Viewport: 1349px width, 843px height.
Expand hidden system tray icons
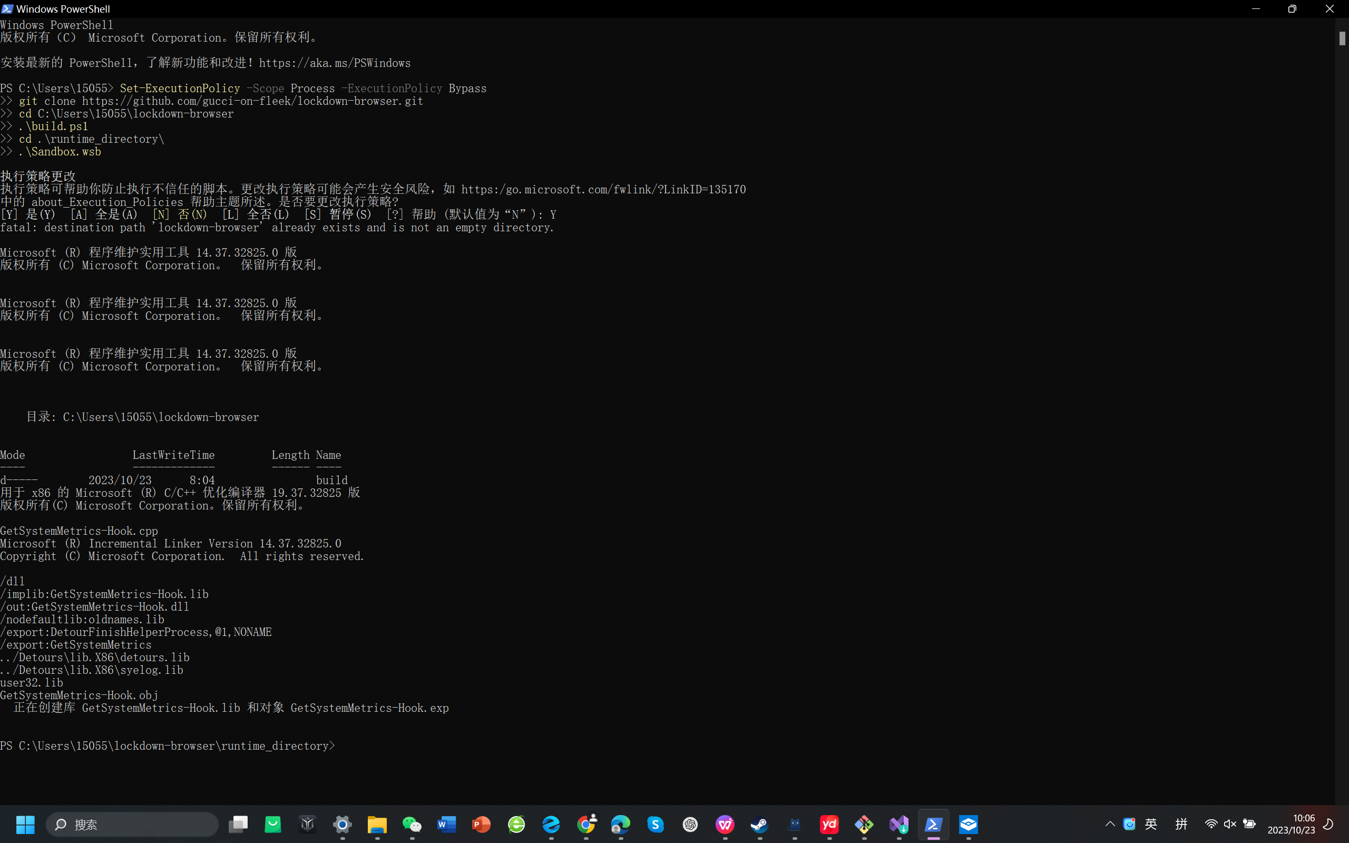click(x=1109, y=825)
